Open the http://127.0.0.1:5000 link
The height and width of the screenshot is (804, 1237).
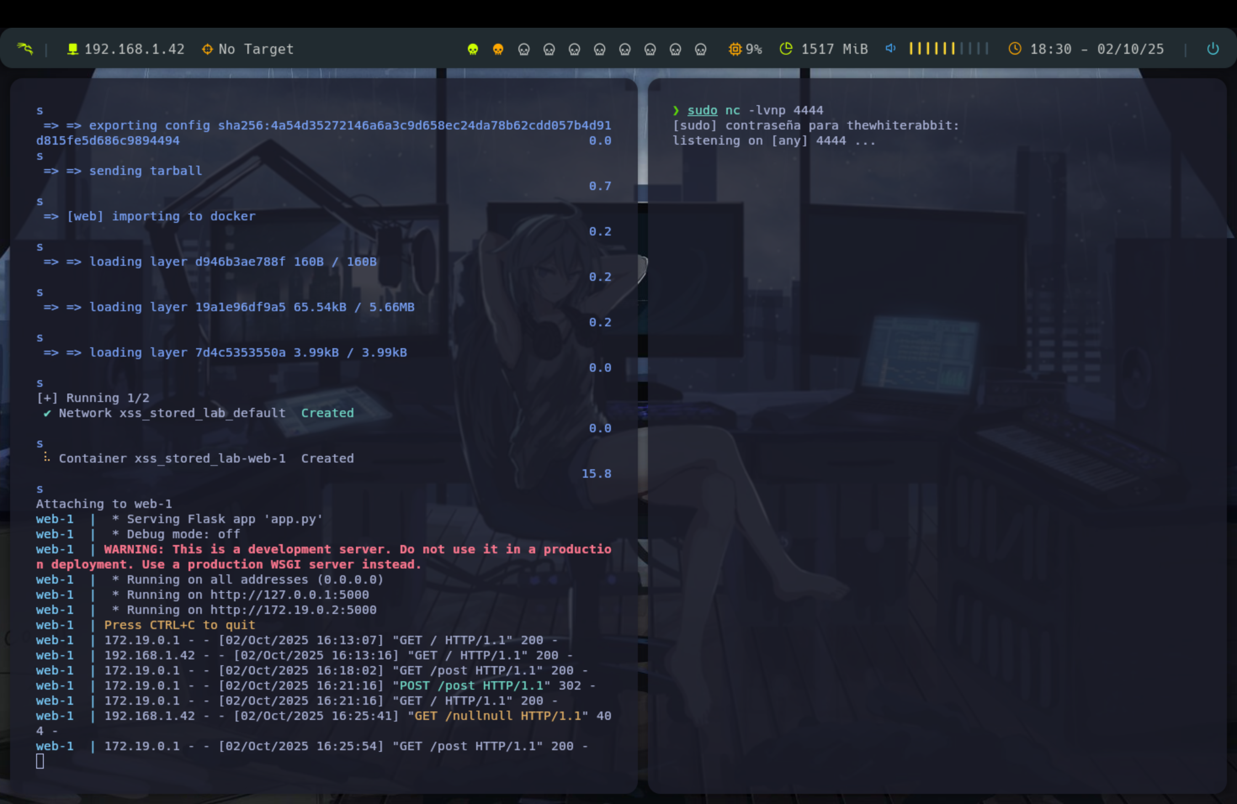(289, 595)
